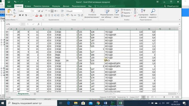Image resolution: width=189 pixels, height=106 pixels.
Task: Switch to the Вставка tab
Action: click(x=28, y=6)
